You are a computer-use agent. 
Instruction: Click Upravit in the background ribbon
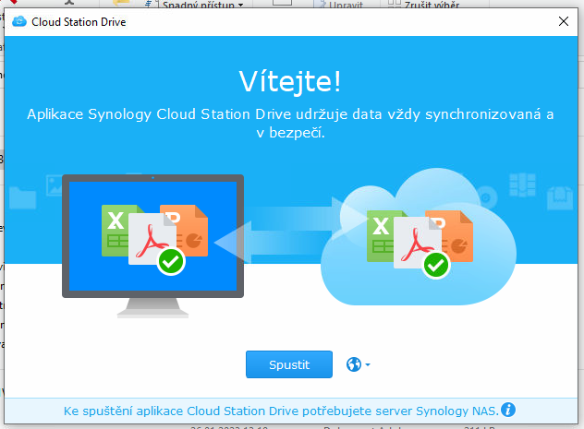pyautogui.click(x=347, y=5)
